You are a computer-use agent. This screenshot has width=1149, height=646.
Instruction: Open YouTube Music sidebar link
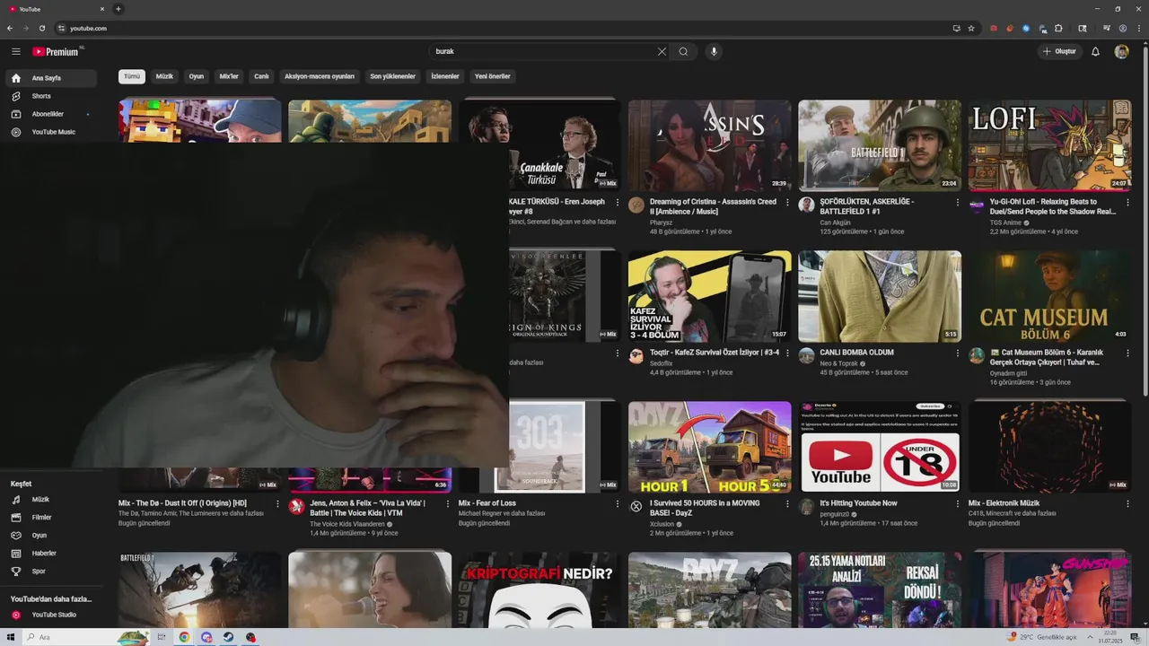(x=50, y=132)
